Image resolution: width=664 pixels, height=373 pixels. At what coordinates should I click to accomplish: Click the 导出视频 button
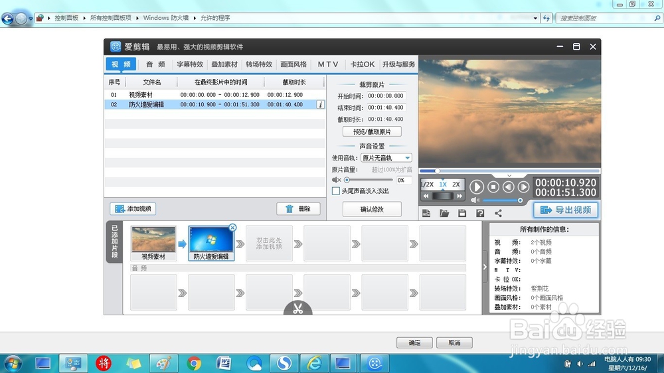566,210
